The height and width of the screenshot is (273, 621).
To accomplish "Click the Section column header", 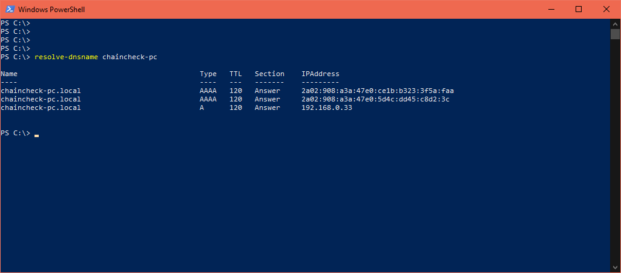I will coord(270,74).
